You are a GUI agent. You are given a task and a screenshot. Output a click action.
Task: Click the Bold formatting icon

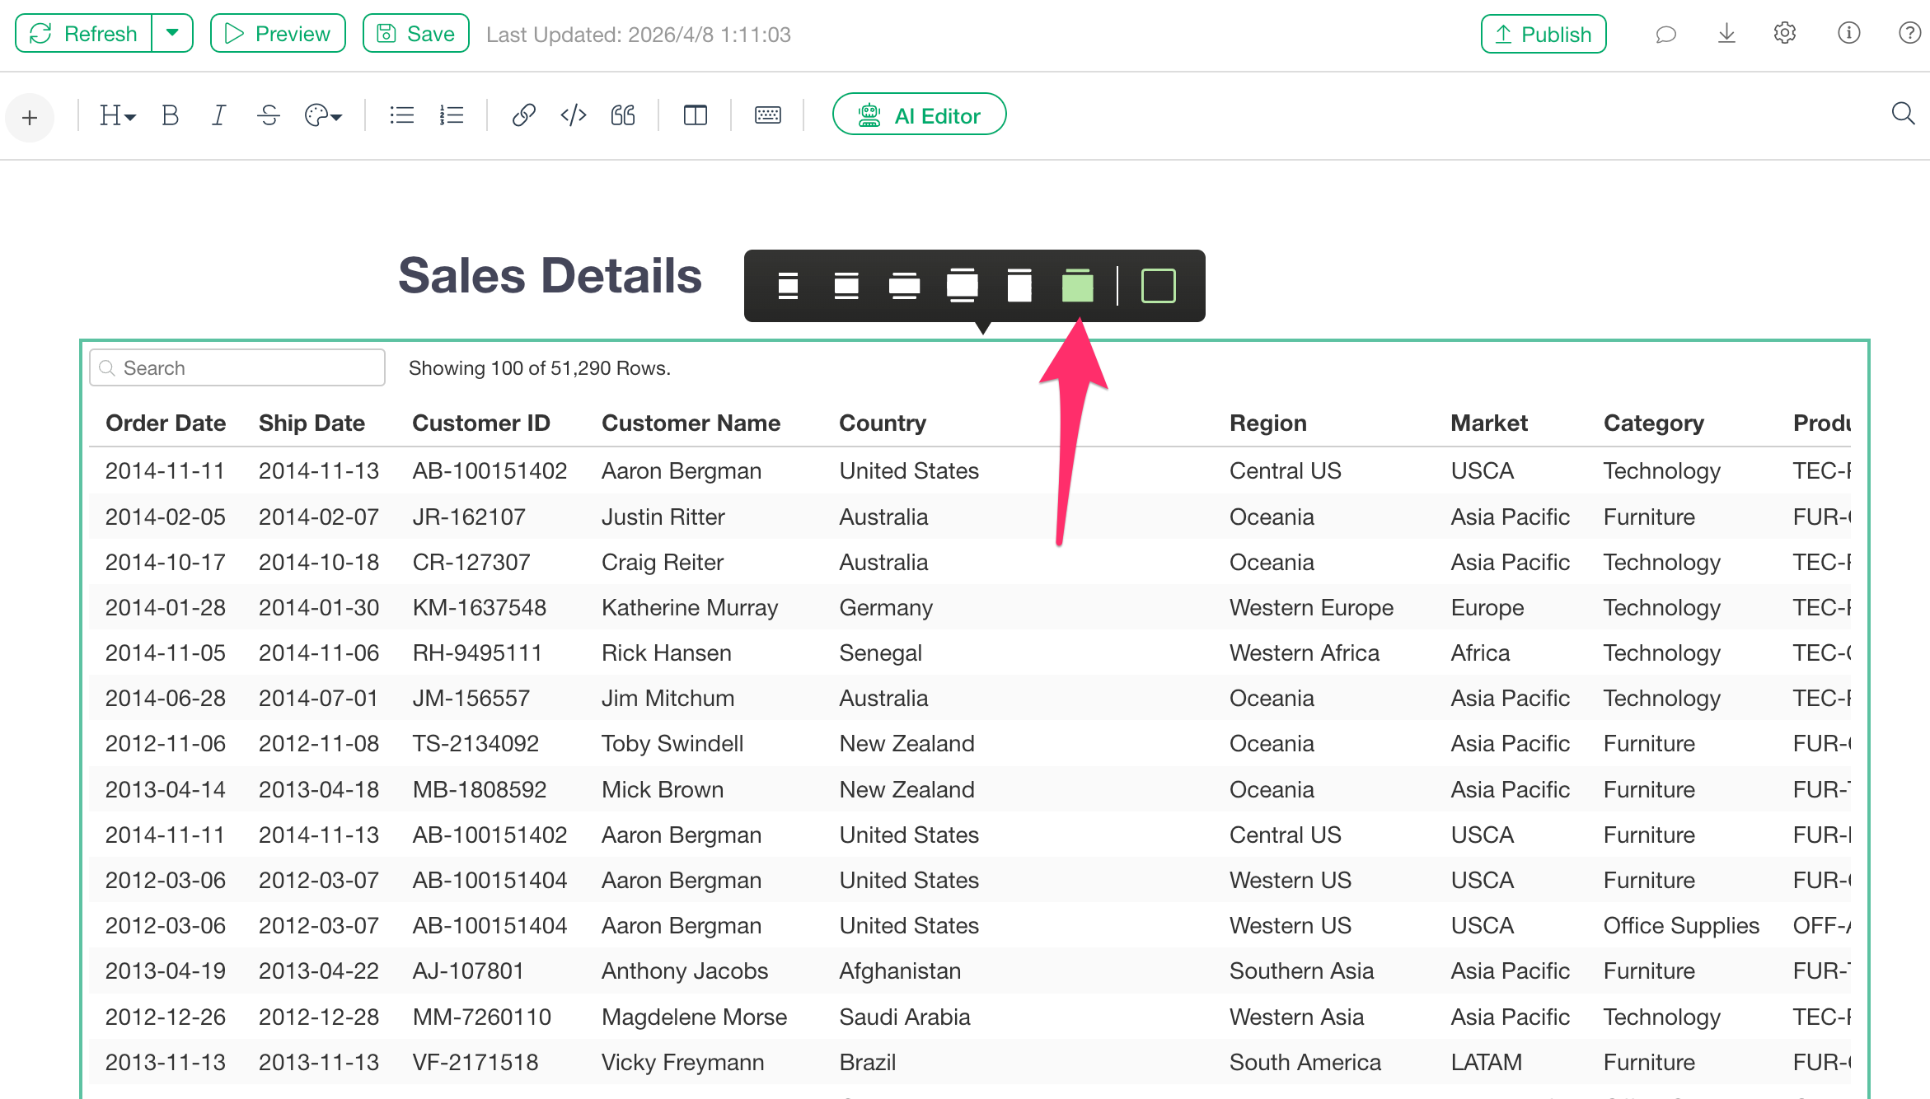[171, 115]
